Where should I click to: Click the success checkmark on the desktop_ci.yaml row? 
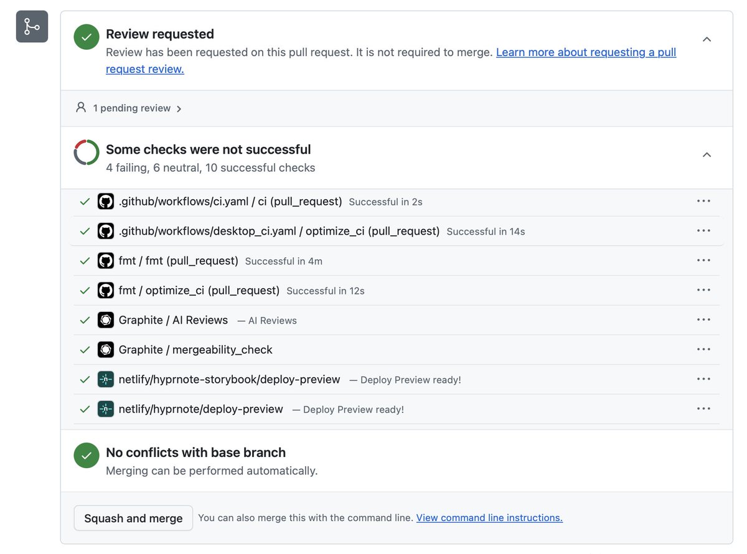(85, 231)
